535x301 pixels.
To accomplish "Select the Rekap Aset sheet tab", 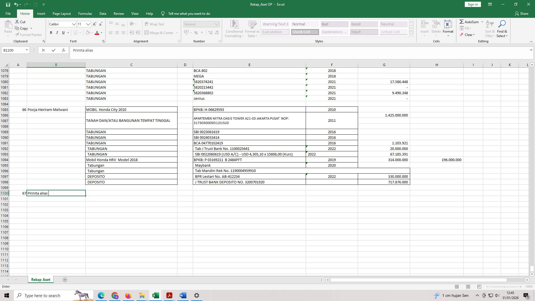I will pos(40,279).
